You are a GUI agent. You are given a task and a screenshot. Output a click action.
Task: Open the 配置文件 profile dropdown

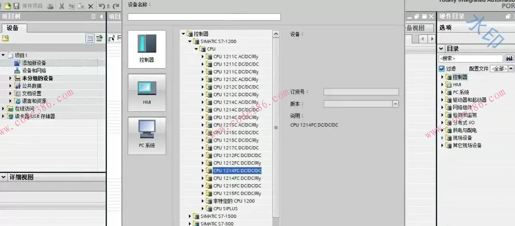[511, 69]
